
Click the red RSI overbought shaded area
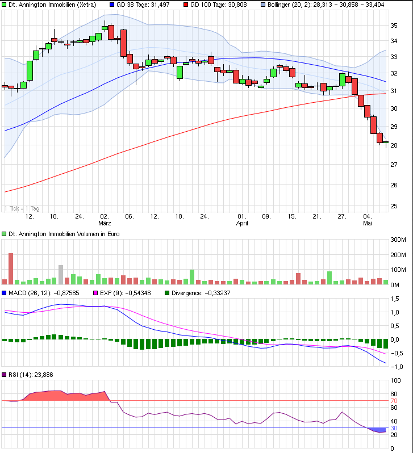tap(65, 396)
